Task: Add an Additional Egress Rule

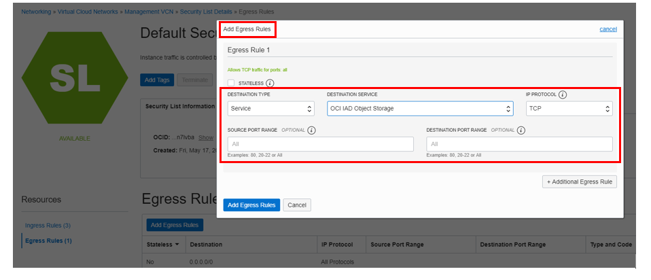Action: 580,181
